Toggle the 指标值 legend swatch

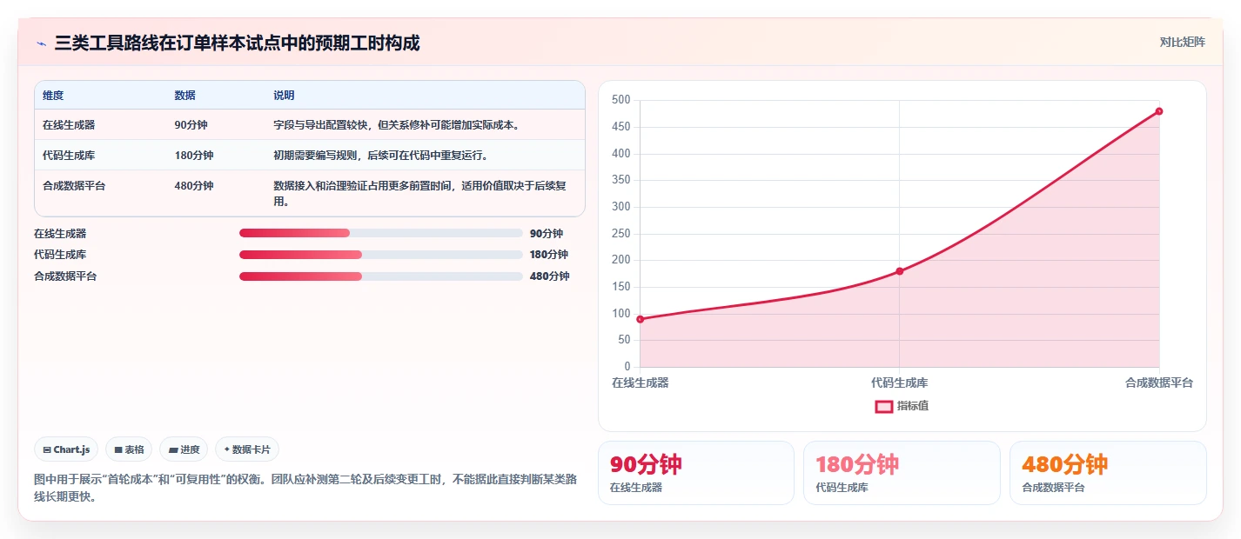coord(883,406)
